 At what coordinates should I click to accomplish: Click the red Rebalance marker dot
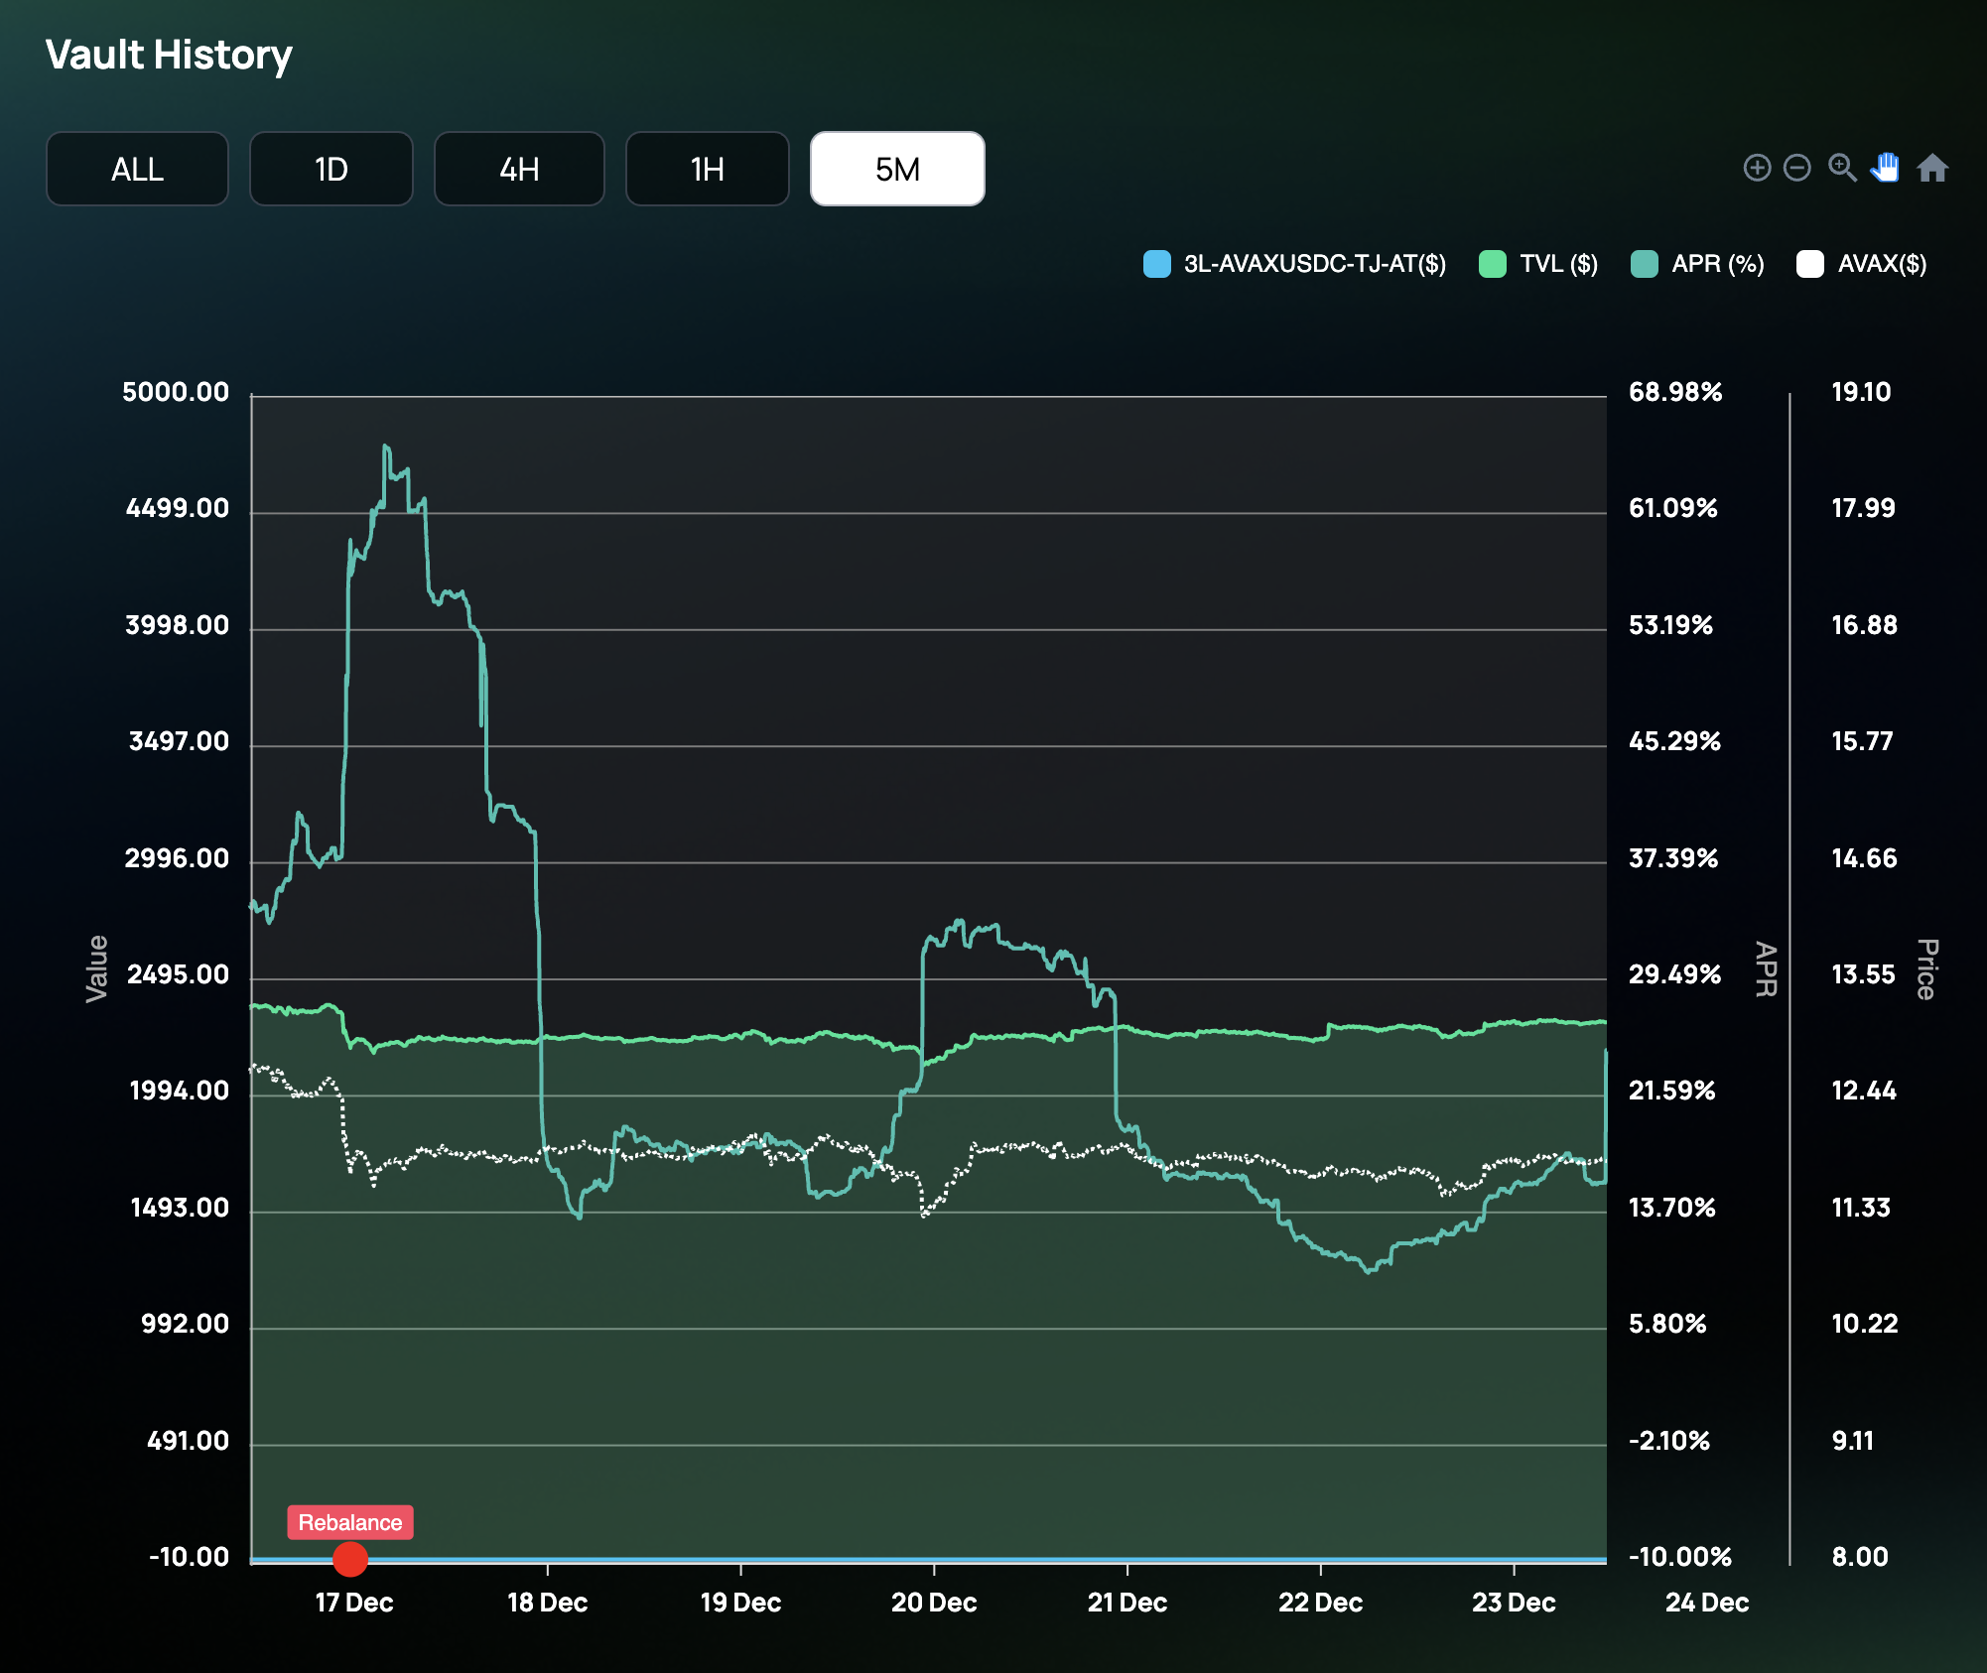(x=349, y=1559)
